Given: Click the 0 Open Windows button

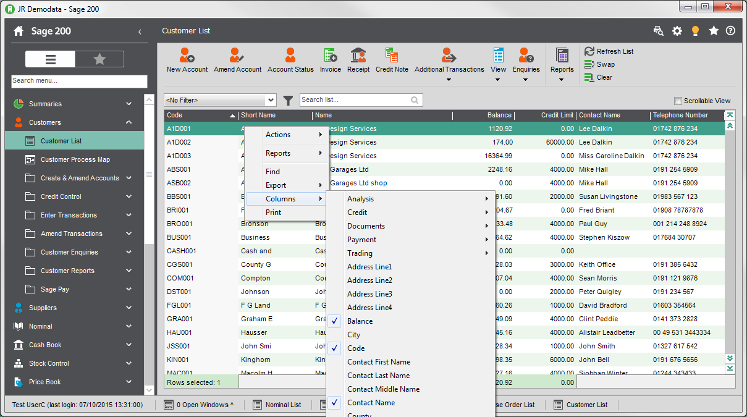Looking at the screenshot, I should click(199, 405).
